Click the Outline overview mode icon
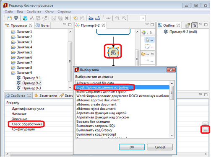The width and height of the screenshot is (211, 157). tap(188, 25)
